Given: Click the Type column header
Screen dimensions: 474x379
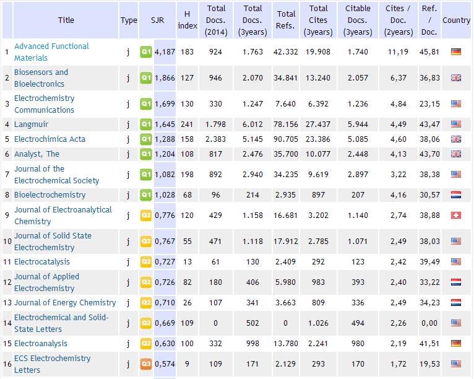Looking at the screenshot, I should click(129, 20).
